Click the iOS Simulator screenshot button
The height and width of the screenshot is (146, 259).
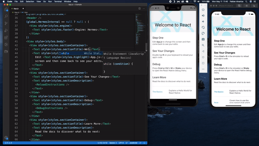pyautogui.click(x=239, y=6)
